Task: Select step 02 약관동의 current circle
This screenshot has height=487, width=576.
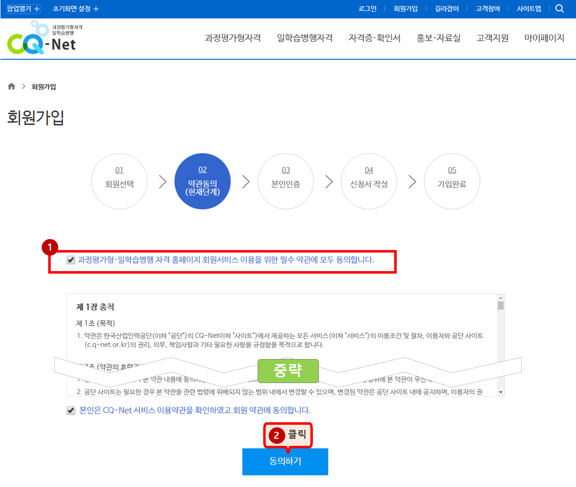Action: [x=202, y=181]
